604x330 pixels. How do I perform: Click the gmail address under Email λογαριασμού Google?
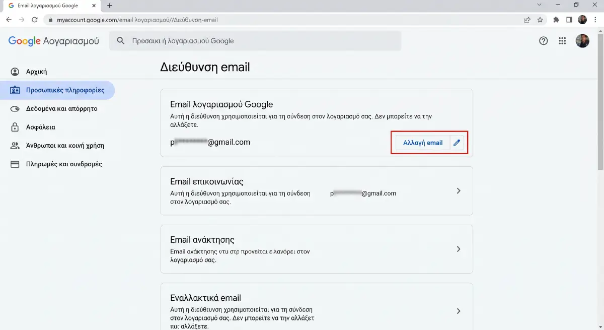click(210, 143)
